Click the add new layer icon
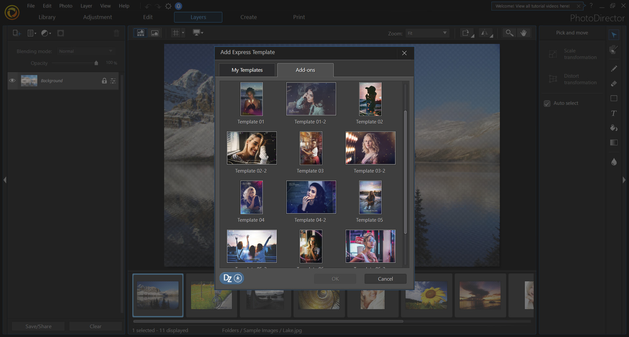 (16, 33)
